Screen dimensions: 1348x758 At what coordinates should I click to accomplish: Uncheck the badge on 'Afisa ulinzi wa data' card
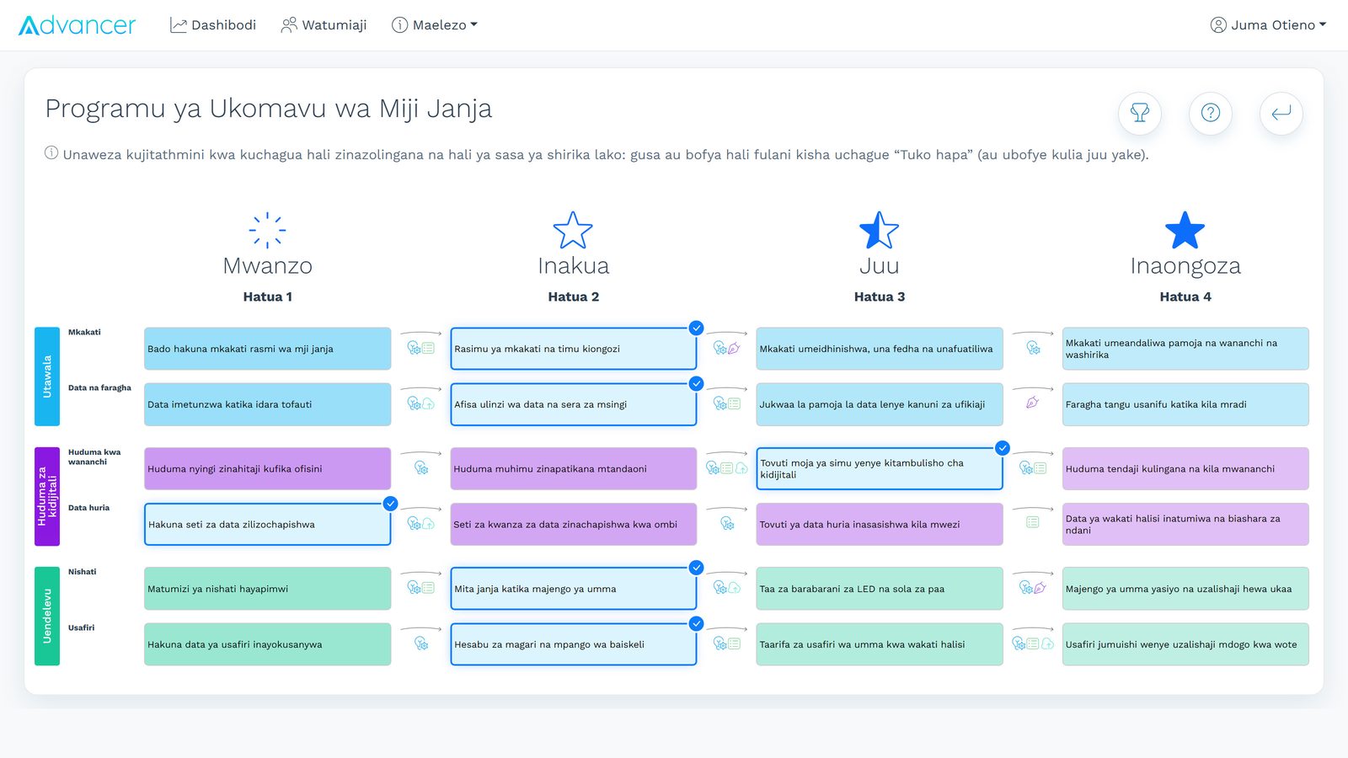696,383
